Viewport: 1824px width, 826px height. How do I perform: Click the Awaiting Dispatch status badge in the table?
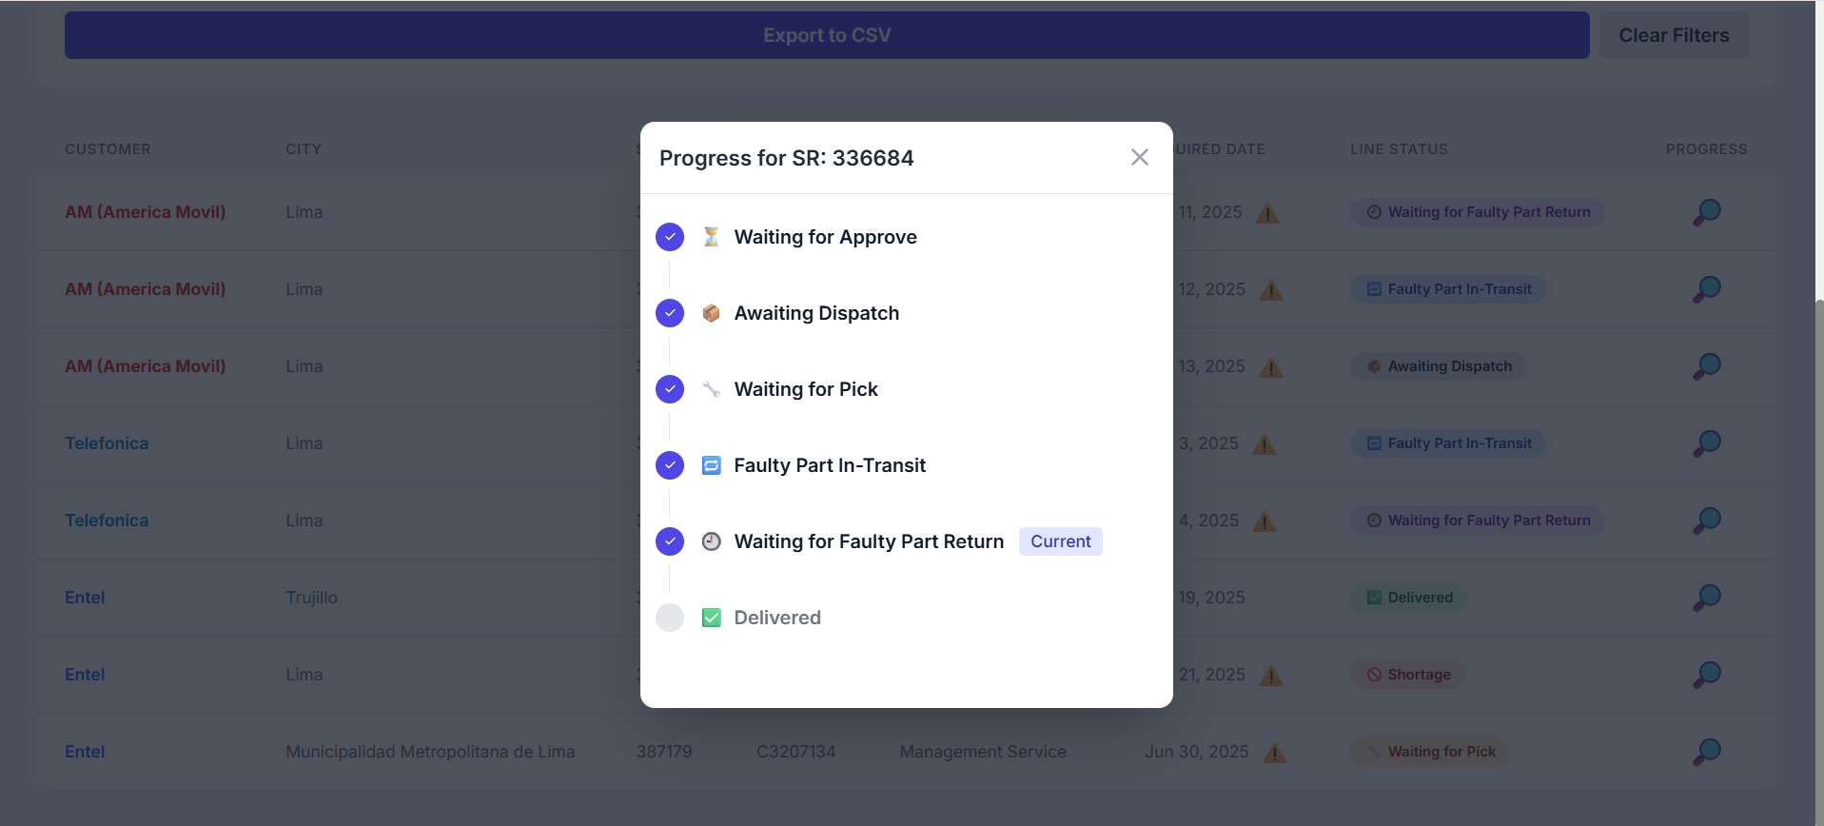pos(1439,366)
